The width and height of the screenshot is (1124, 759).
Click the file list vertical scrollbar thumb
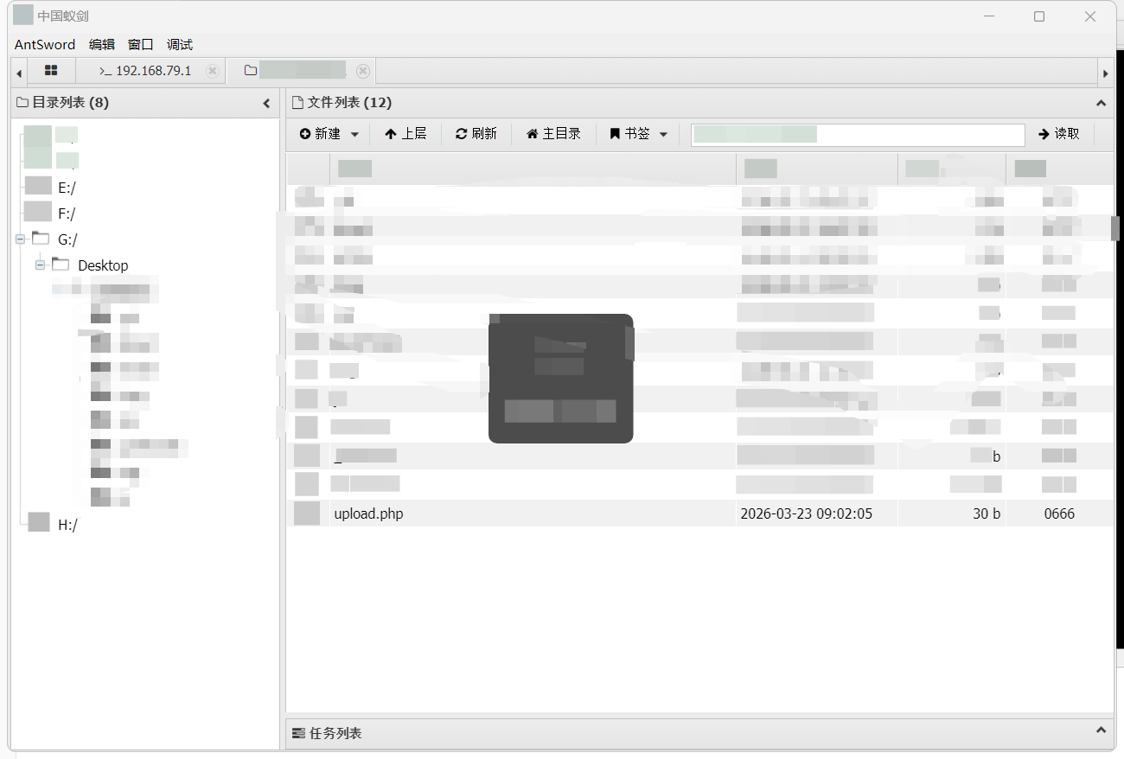1115,228
